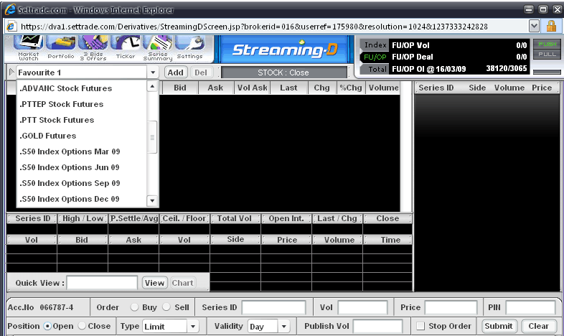Click the Series ID order input field

273,307
